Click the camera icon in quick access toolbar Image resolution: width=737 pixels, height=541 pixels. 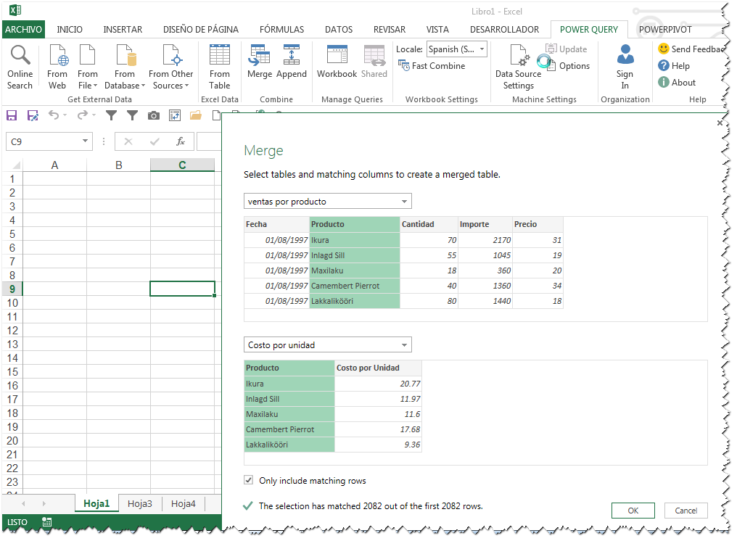(152, 115)
